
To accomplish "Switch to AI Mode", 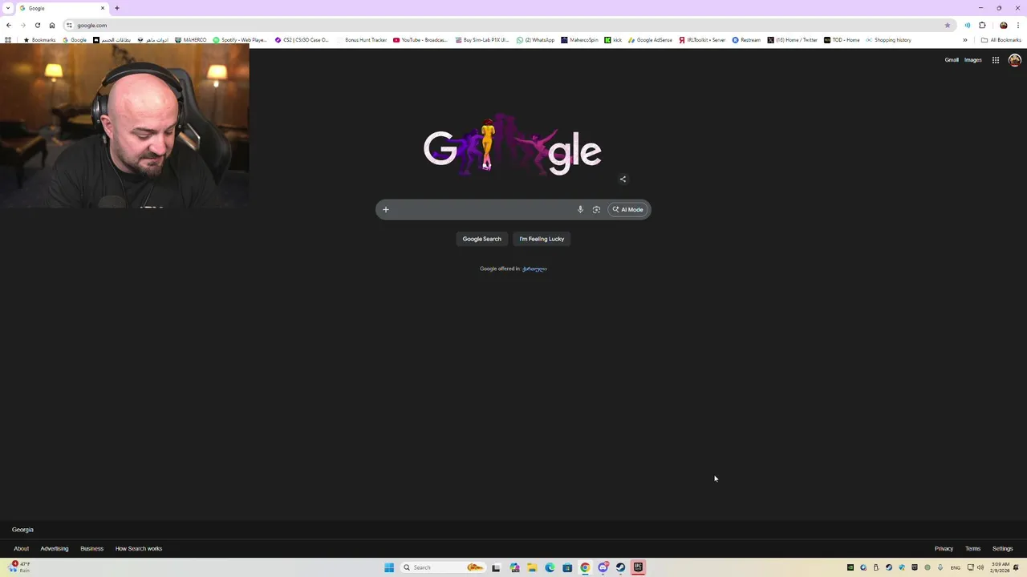I will point(628,210).
